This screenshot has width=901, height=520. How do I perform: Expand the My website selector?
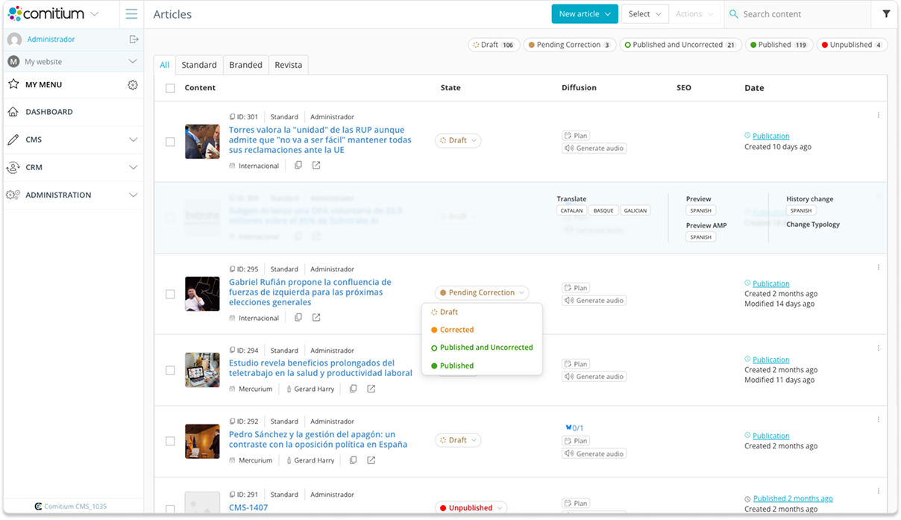133,61
